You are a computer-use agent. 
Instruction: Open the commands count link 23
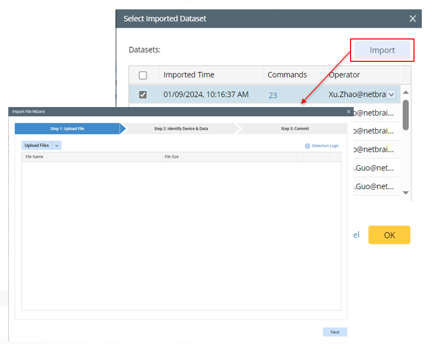tap(273, 95)
